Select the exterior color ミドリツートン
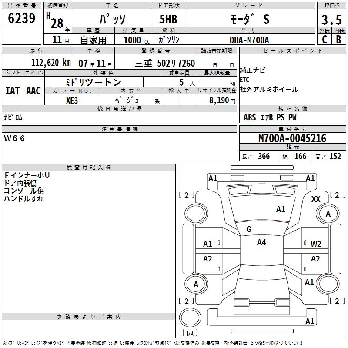 93,82
